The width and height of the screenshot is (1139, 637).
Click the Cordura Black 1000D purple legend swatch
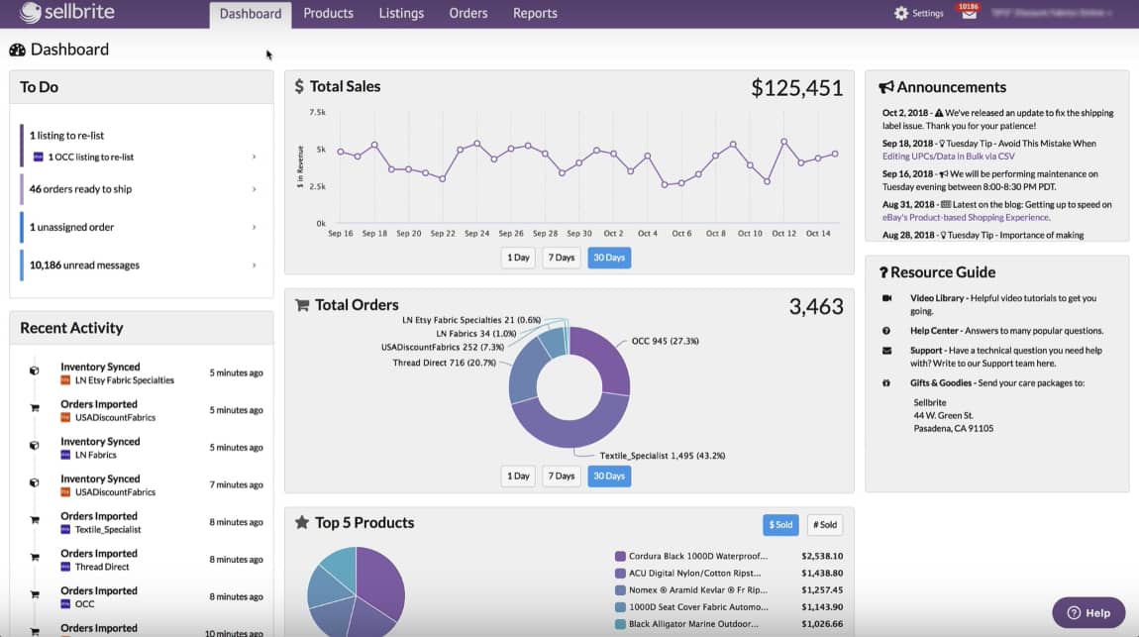pyautogui.click(x=620, y=557)
